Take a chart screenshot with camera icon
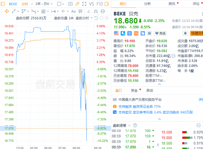The height and width of the screenshot is (149, 203). [70, 4]
